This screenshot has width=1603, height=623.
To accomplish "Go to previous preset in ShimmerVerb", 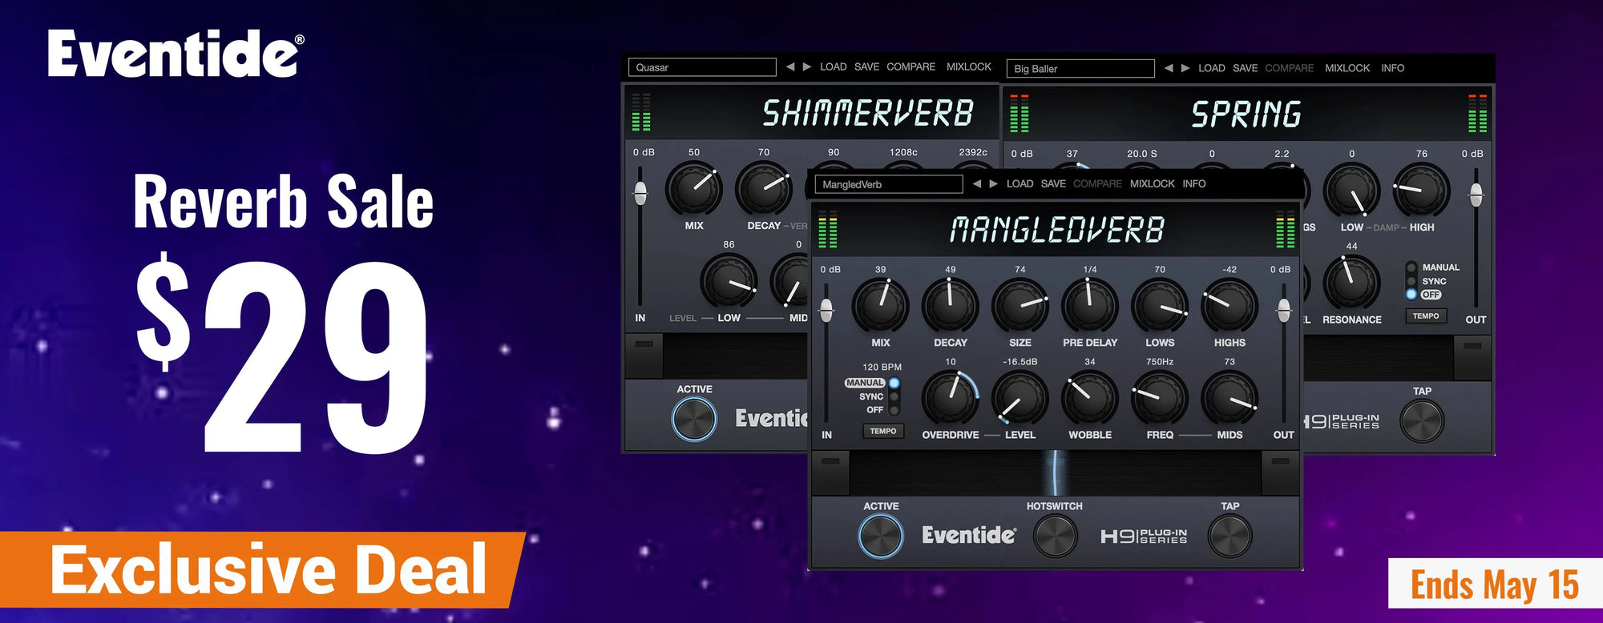I will point(790,66).
